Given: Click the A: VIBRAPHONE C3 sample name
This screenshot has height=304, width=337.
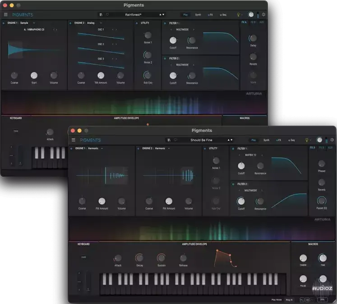Looking at the screenshot, I should (34, 30).
